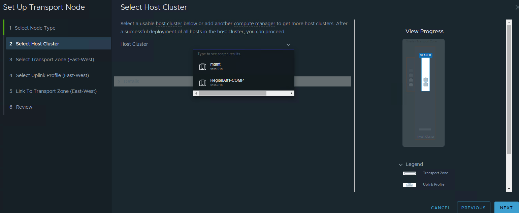This screenshot has height=213, width=519.
Task: Click the Uplink Profile legend icon
Action: click(410, 185)
